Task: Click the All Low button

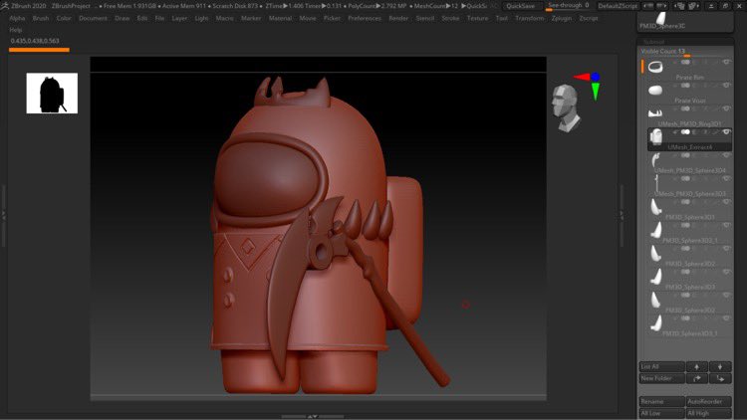Action: click(x=661, y=413)
